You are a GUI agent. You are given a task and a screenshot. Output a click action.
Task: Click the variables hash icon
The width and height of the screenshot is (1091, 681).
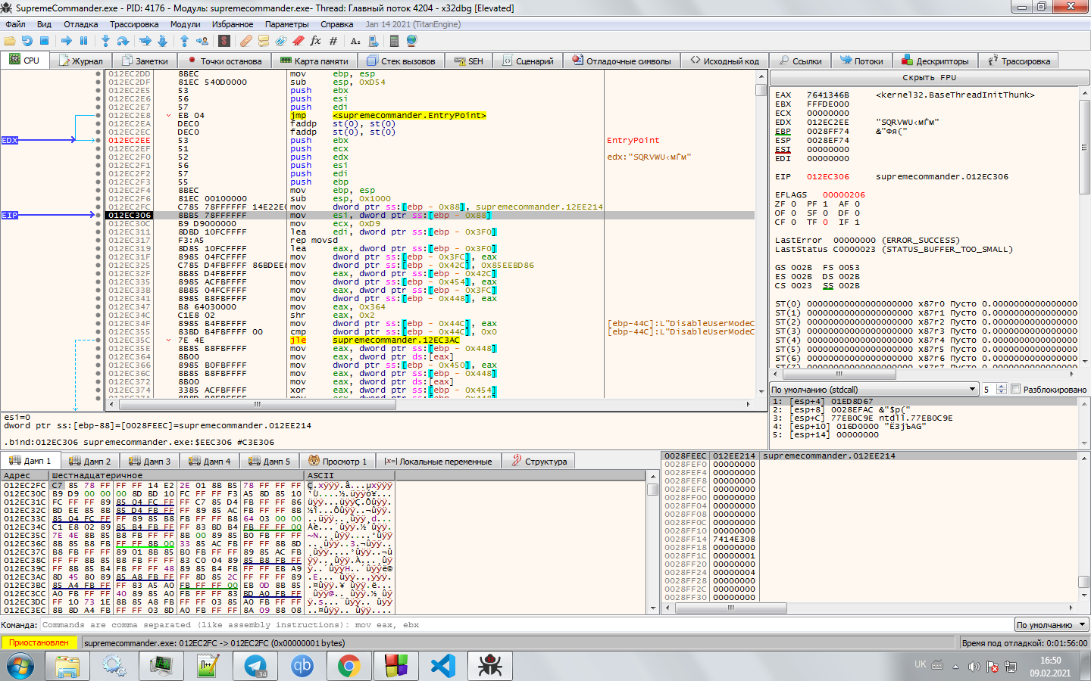pos(333,41)
